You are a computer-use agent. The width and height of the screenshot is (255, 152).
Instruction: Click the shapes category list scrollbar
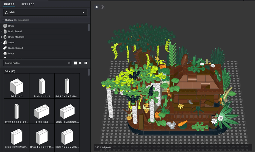pos(89,27)
